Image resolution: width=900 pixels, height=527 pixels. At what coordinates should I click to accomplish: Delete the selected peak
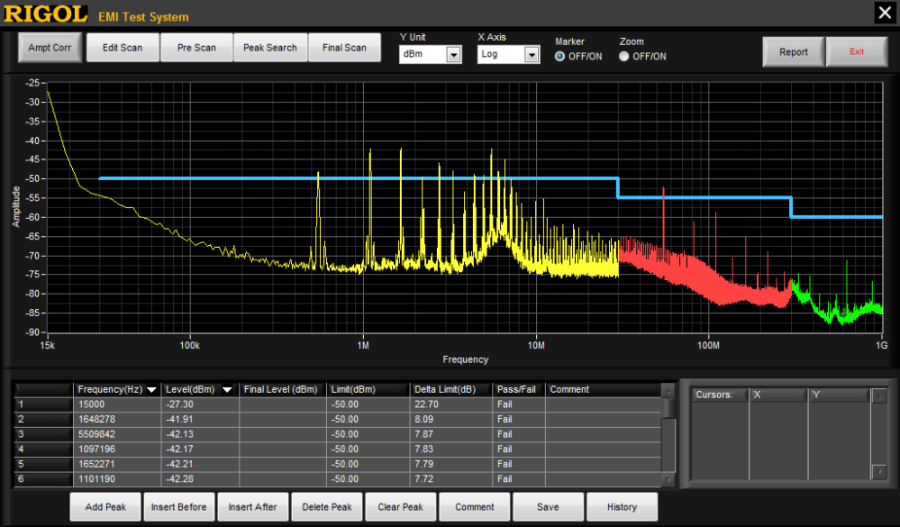coord(327,506)
